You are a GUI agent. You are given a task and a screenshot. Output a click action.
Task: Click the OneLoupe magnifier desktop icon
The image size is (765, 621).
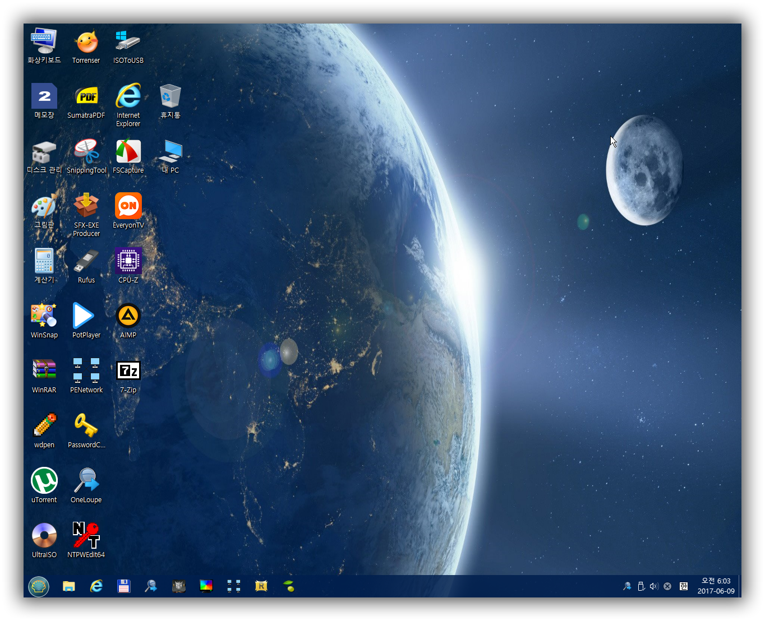(x=86, y=485)
